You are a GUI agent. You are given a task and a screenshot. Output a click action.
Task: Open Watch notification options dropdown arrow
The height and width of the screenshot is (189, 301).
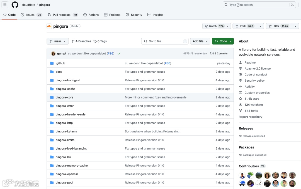(227, 26)
